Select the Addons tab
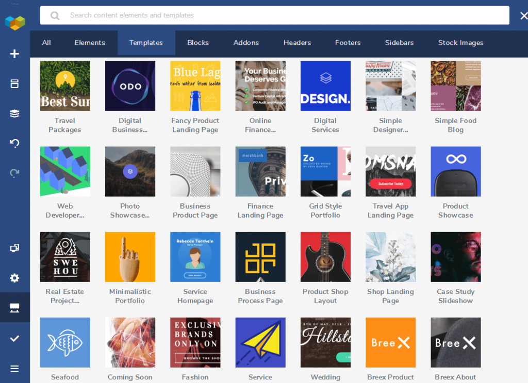This screenshot has width=528, height=383. click(x=246, y=43)
